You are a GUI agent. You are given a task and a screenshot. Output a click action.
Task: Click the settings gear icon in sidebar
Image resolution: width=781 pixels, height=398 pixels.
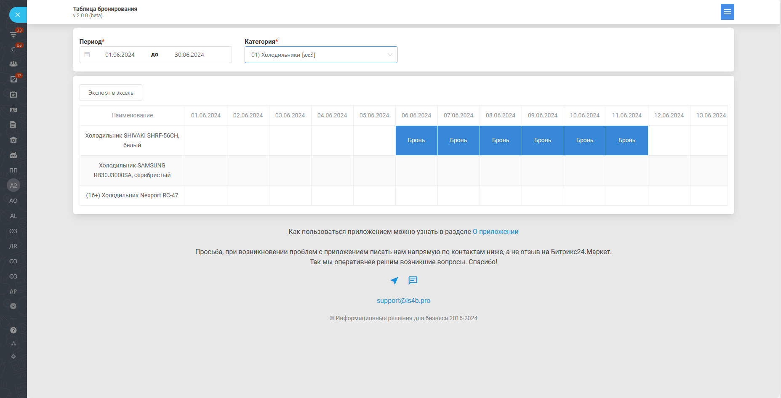pos(13,356)
